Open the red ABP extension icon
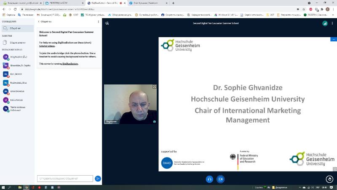Image resolution: width=337 pixels, height=190 pixels. pos(310,9)
